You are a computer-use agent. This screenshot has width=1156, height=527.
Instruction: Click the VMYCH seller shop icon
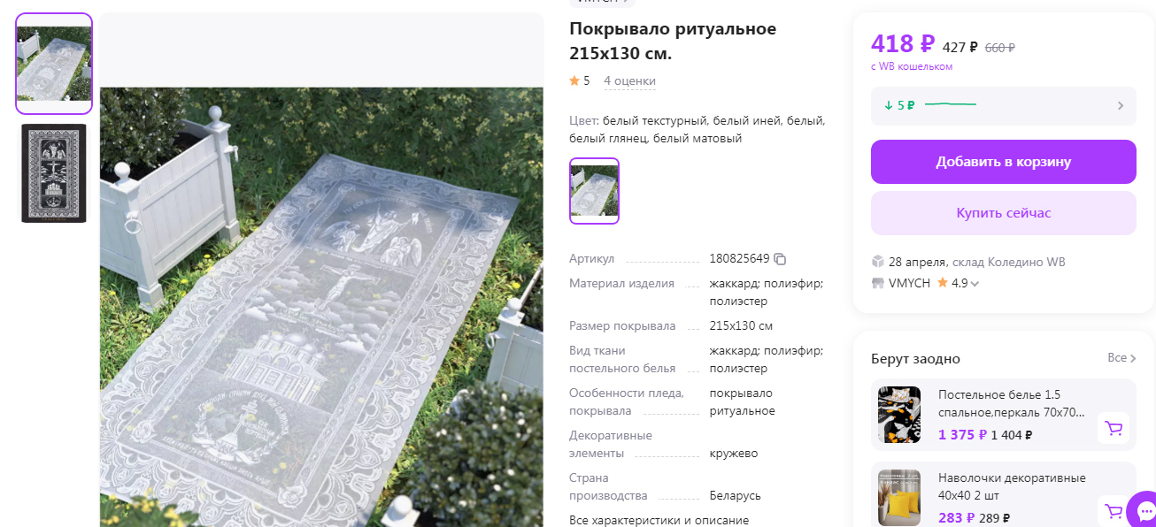(x=878, y=283)
